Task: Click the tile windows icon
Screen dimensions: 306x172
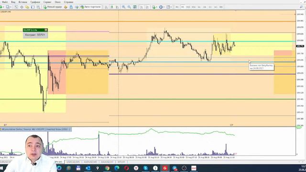Action: pos(135,7)
